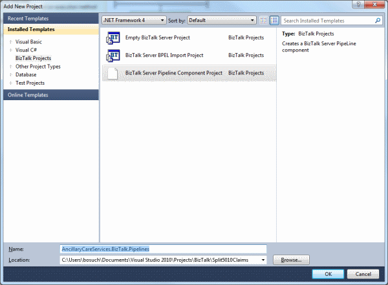Click BizTalk Server BPEL Import Project icon
388x285 pixels.
113,56
